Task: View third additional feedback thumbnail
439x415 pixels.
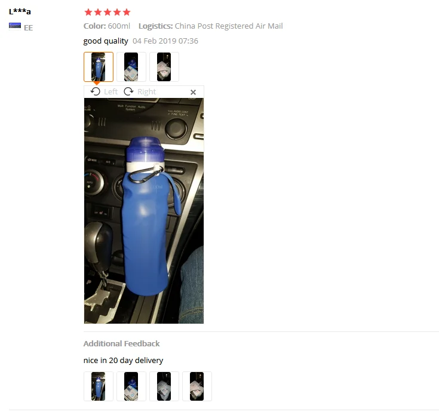Action: click(164, 386)
